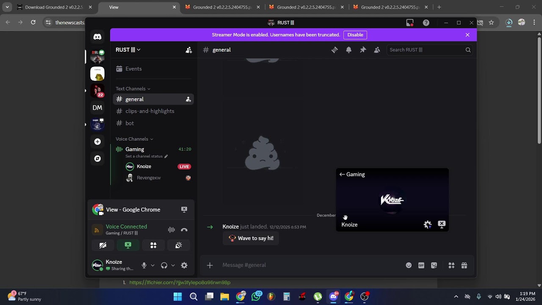Edit Gaming channel status pencil icon
The image size is (542, 305).
click(166, 156)
